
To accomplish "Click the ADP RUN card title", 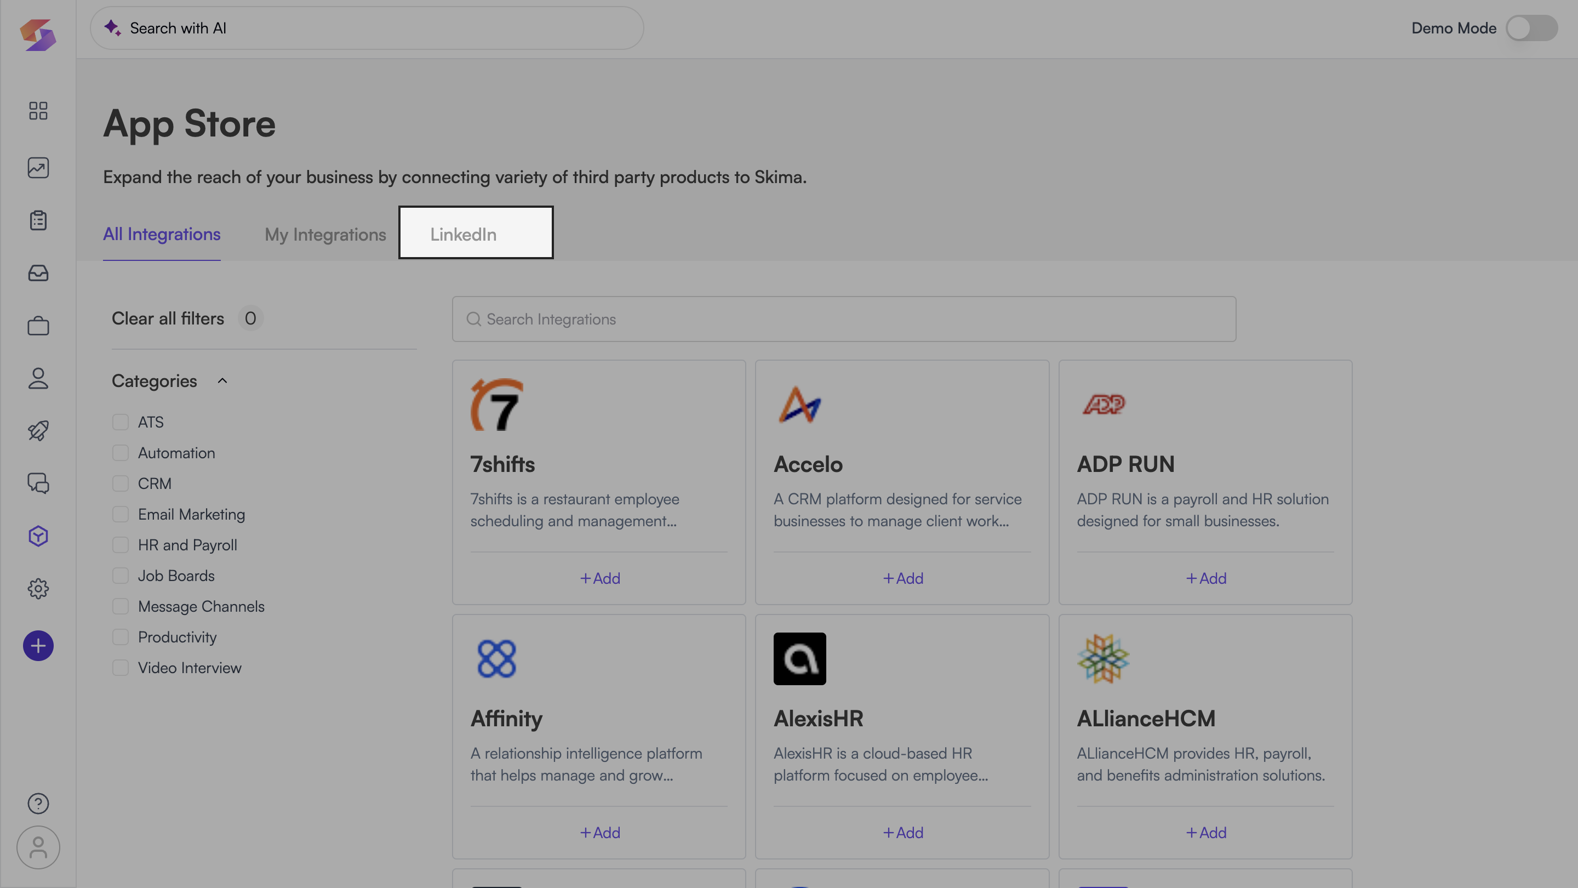I will click(x=1126, y=464).
